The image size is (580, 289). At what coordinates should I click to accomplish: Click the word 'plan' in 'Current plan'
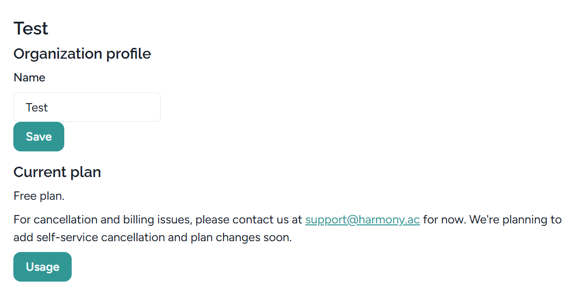click(87, 172)
